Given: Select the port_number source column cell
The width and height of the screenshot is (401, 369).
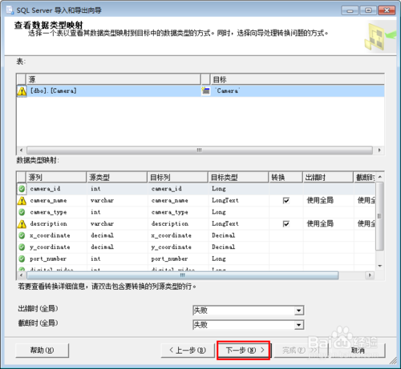Looking at the screenshot, I should [x=57, y=259].
